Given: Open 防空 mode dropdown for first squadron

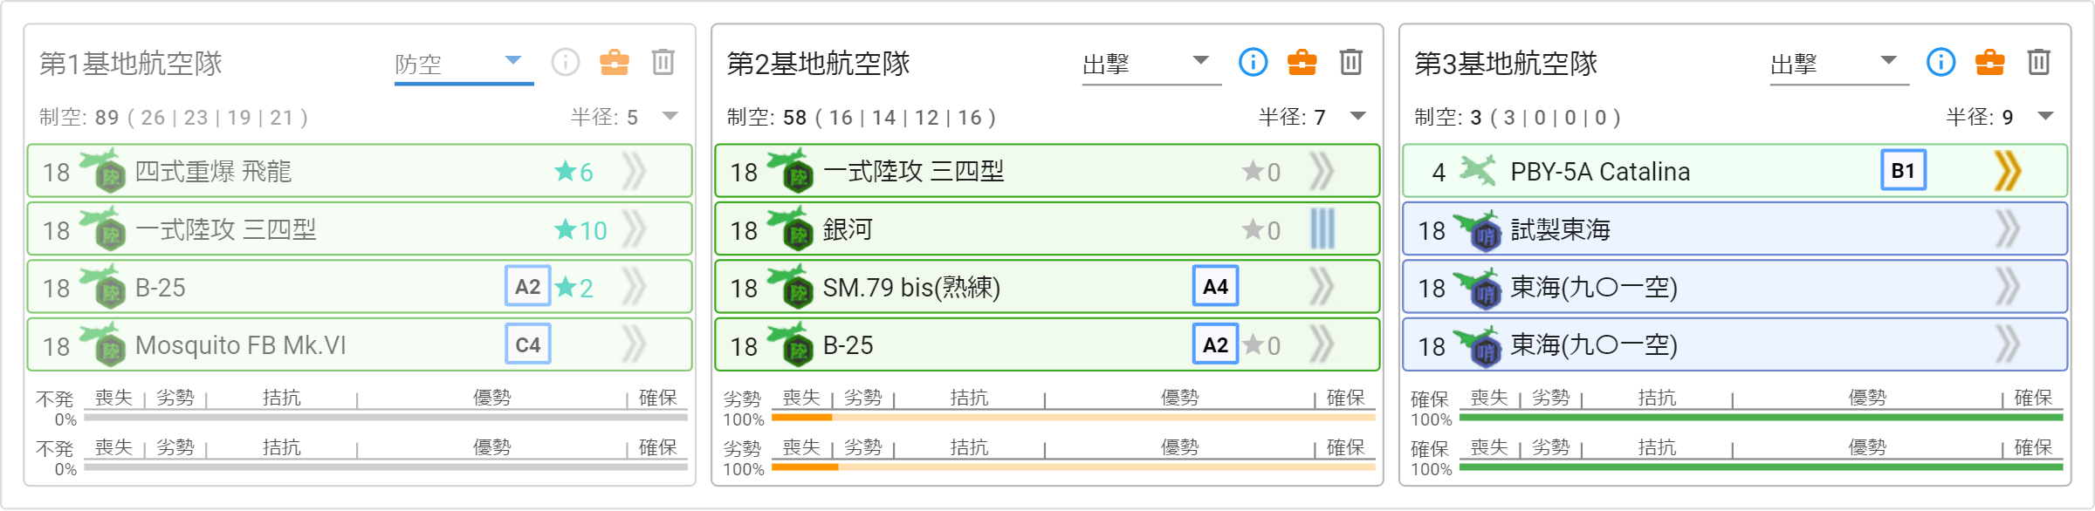Looking at the screenshot, I should [x=464, y=65].
